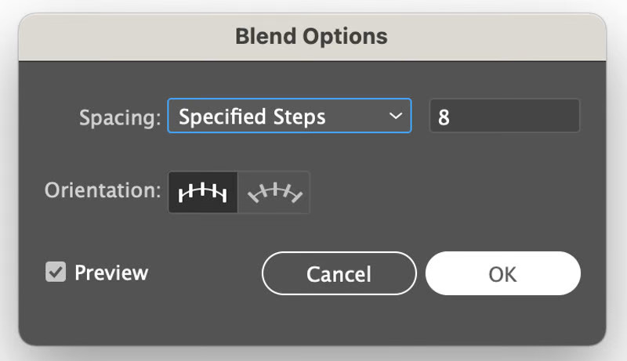Click the highlighted left Orientation icon

(203, 193)
